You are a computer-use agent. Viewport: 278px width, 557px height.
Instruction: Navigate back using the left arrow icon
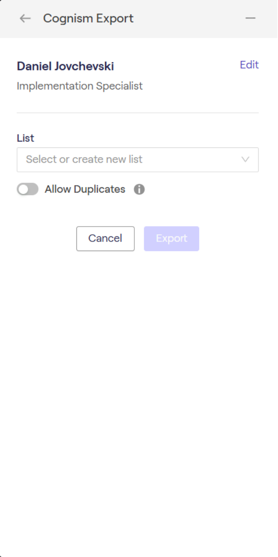tap(24, 18)
